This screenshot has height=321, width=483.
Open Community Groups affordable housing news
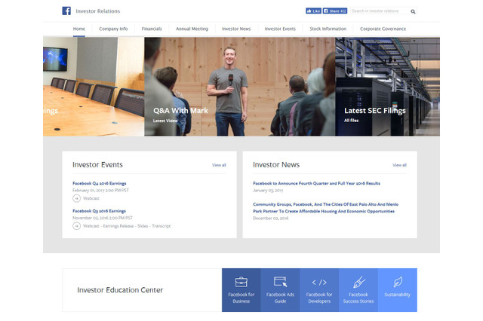click(325, 208)
